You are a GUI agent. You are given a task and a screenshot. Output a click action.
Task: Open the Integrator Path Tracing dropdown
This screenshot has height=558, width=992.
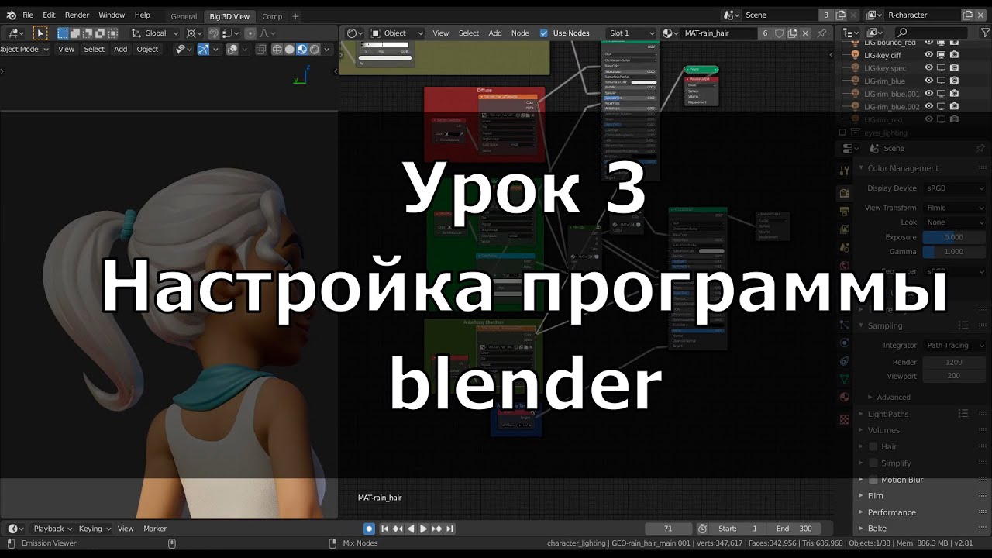click(x=955, y=345)
